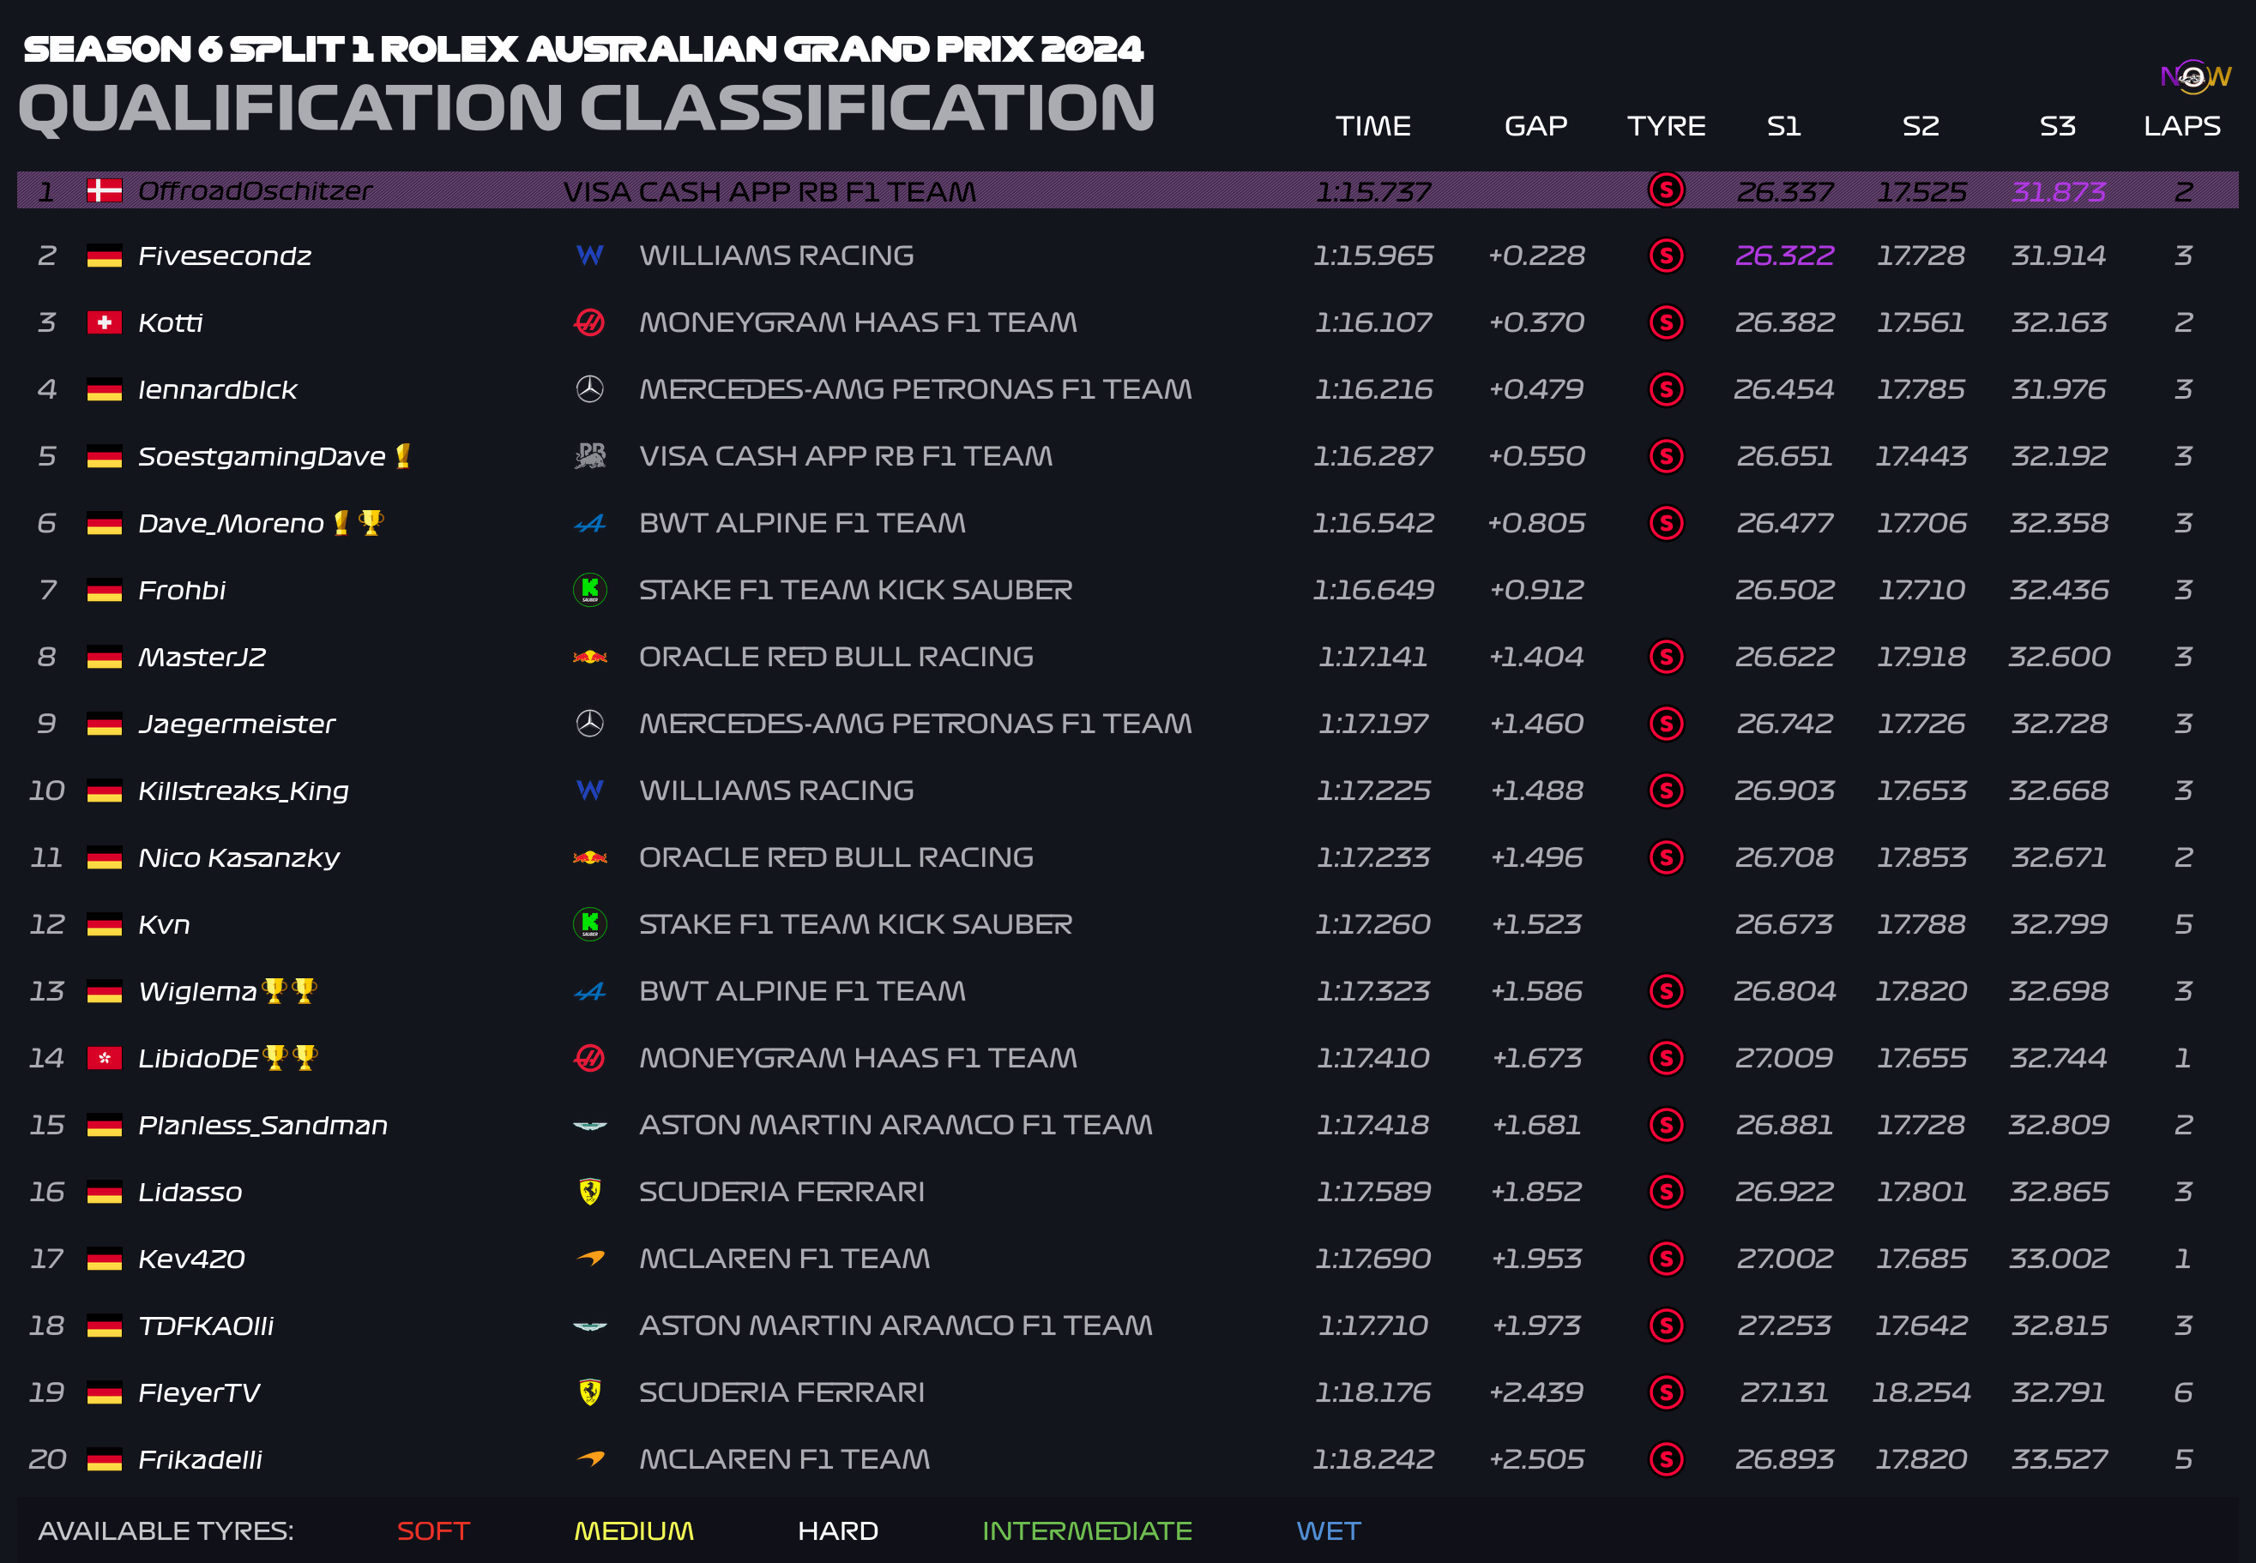Click S2 time 18.254 in FleyerTV row

1921,1392
